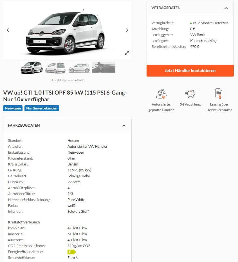This screenshot has width=238, height=262.
Task: Click the Nur Gewerbekunden tag
Action: point(42,108)
